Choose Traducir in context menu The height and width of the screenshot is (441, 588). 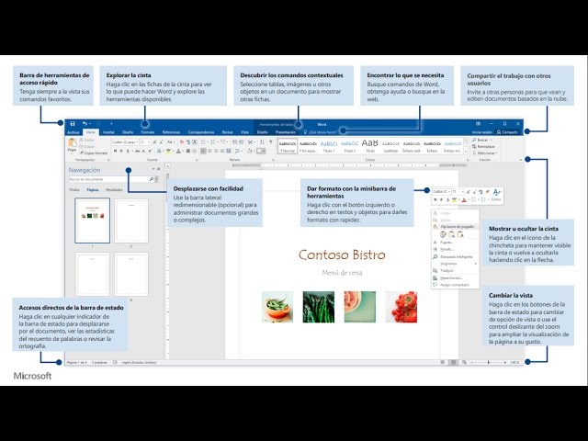pos(455,270)
